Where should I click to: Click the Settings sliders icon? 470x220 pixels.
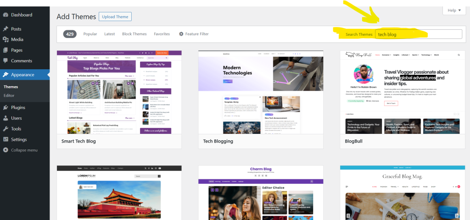click(x=6, y=139)
